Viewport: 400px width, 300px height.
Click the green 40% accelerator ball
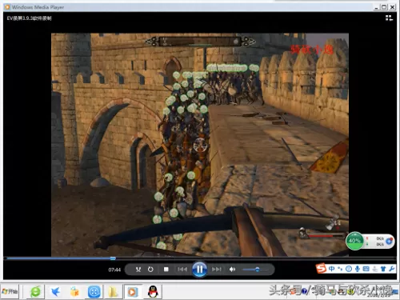354,241
